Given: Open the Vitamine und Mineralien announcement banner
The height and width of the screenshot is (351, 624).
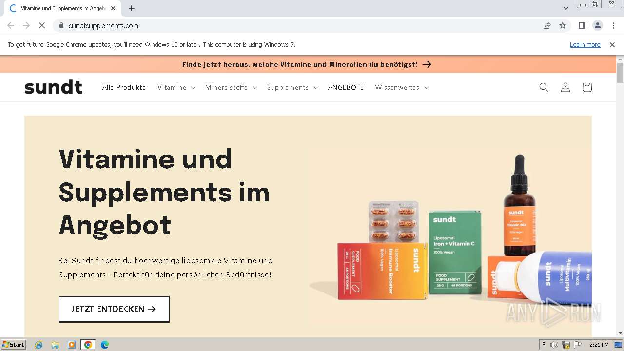Looking at the screenshot, I should tap(307, 64).
